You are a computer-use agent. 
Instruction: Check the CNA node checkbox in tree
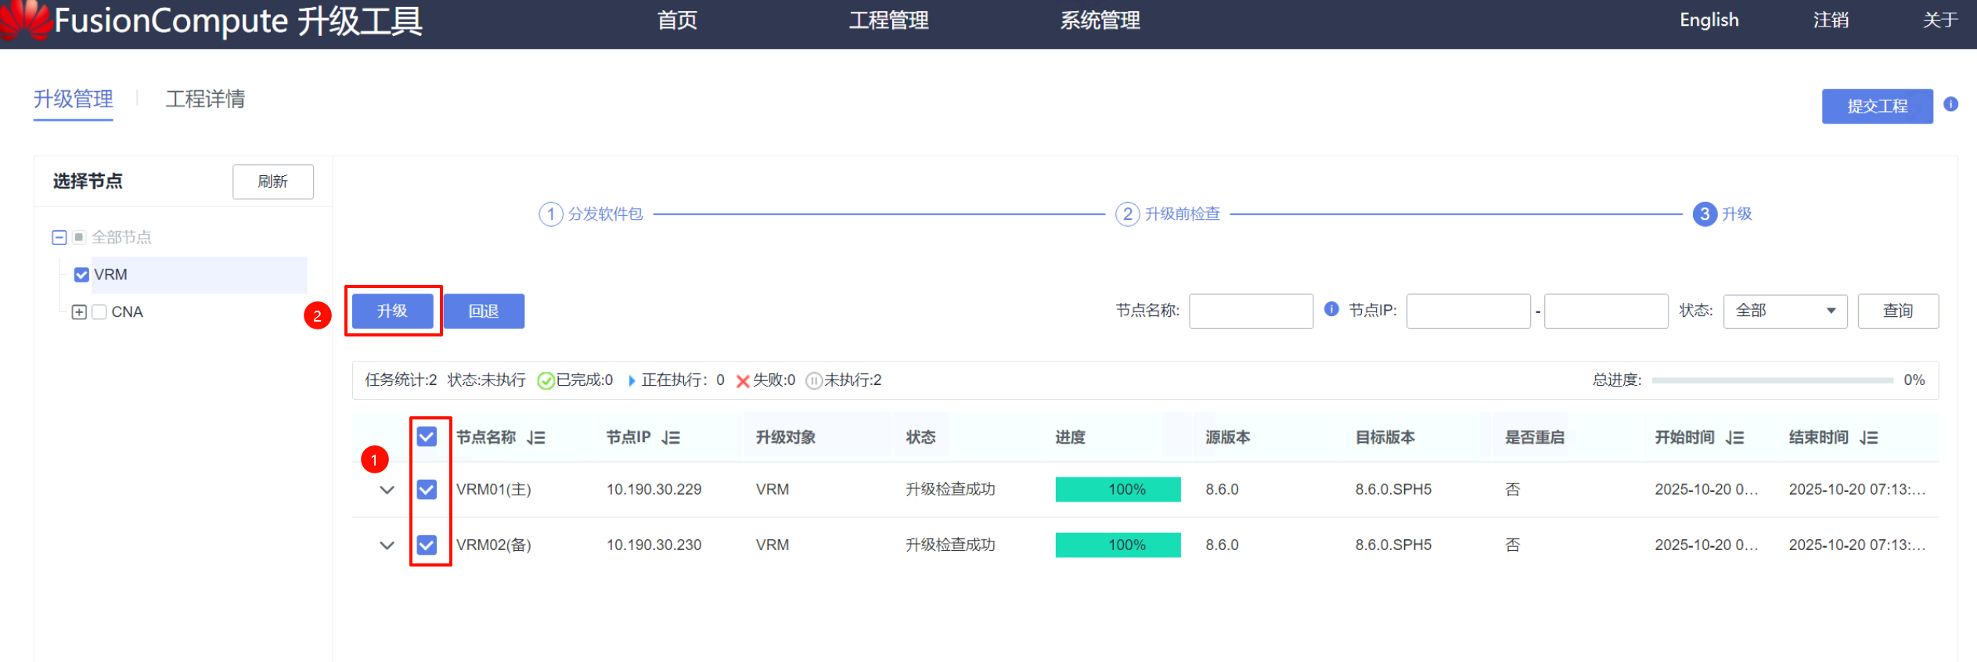pyautogui.click(x=99, y=312)
